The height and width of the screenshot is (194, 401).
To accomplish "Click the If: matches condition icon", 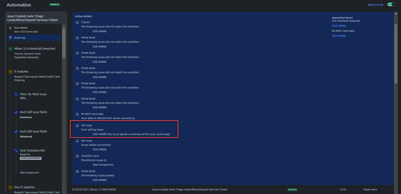I will pos(10,72).
